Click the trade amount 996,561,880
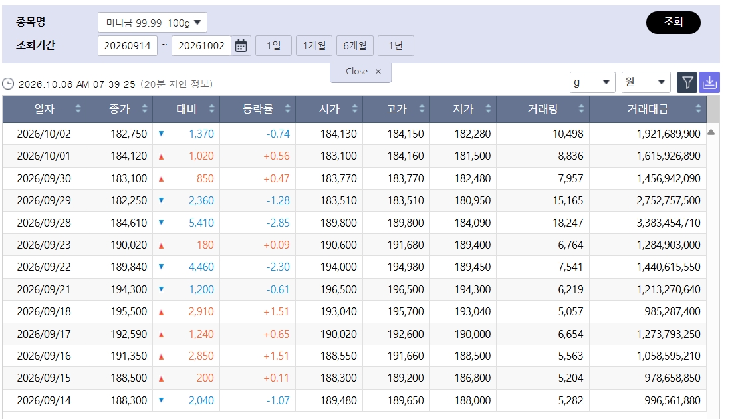 coord(672,400)
